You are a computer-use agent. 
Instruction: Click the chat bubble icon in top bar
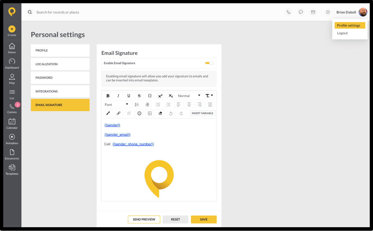(x=301, y=12)
